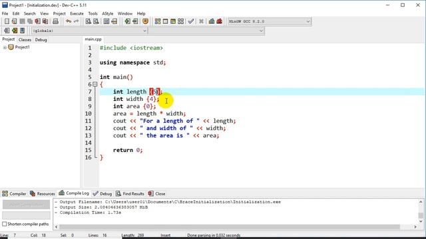Click the compile log scroll-down arrow
This screenshot has width=426, height=239.
pyautogui.click(x=421, y=221)
